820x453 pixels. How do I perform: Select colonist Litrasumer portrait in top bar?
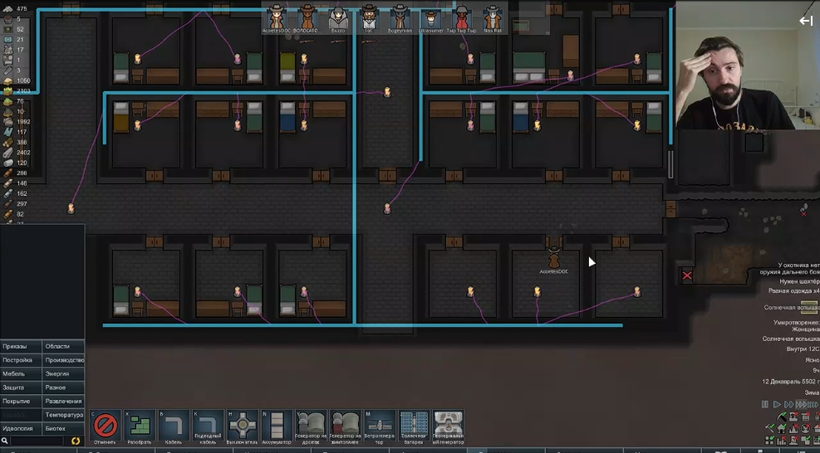pos(430,19)
